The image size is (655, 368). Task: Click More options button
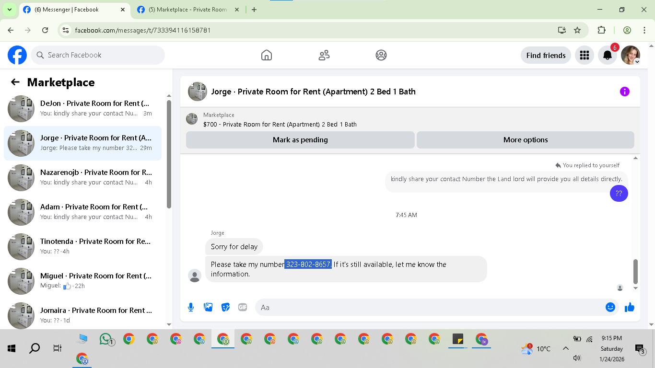526,140
